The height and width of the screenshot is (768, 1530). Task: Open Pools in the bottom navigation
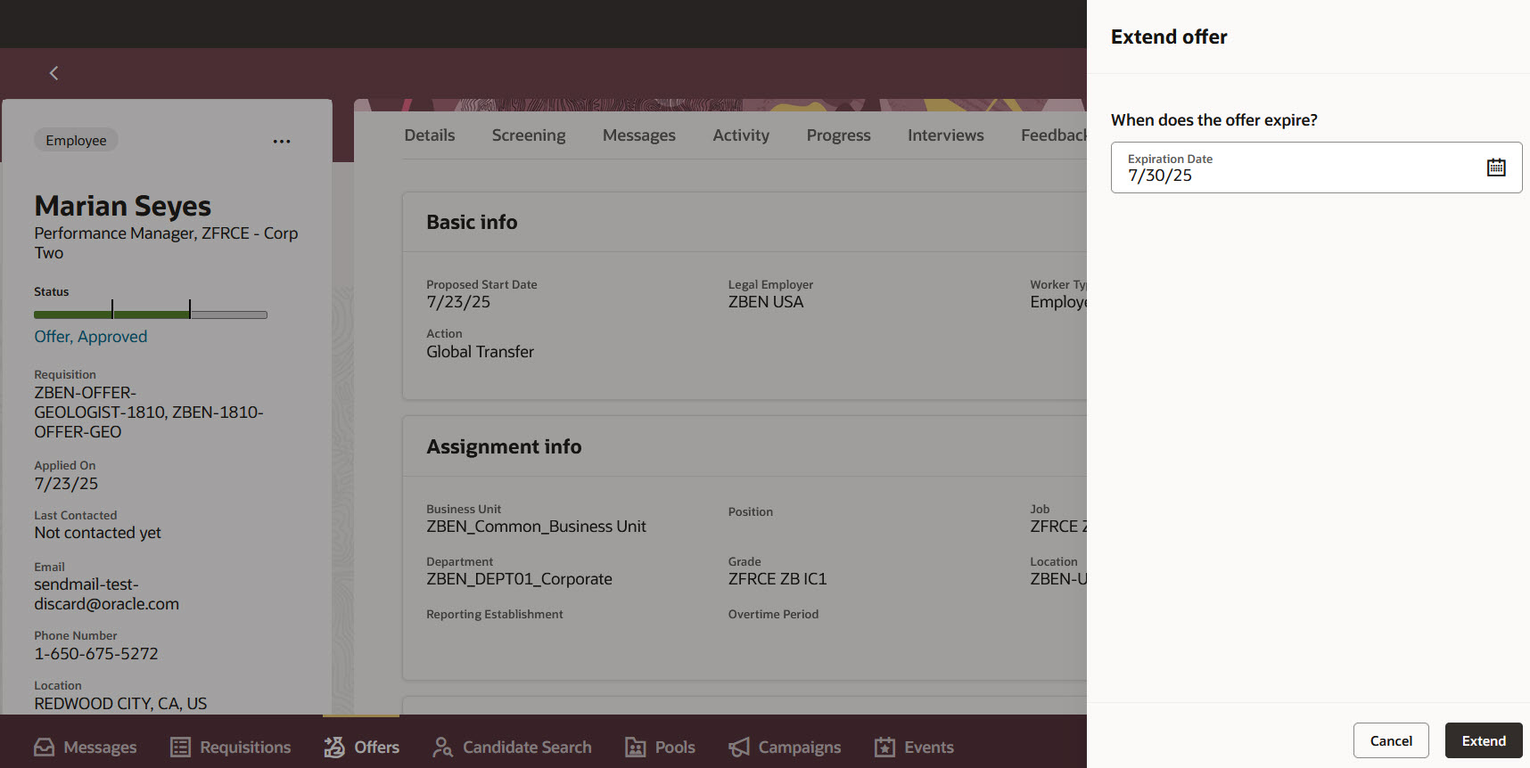tap(660, 748)
